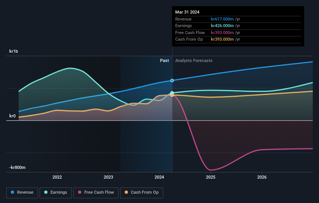Click the teal Earnings data point marker
Viewport: 319px width, 203px height.
pyautogui.click(x=172, y=93)
